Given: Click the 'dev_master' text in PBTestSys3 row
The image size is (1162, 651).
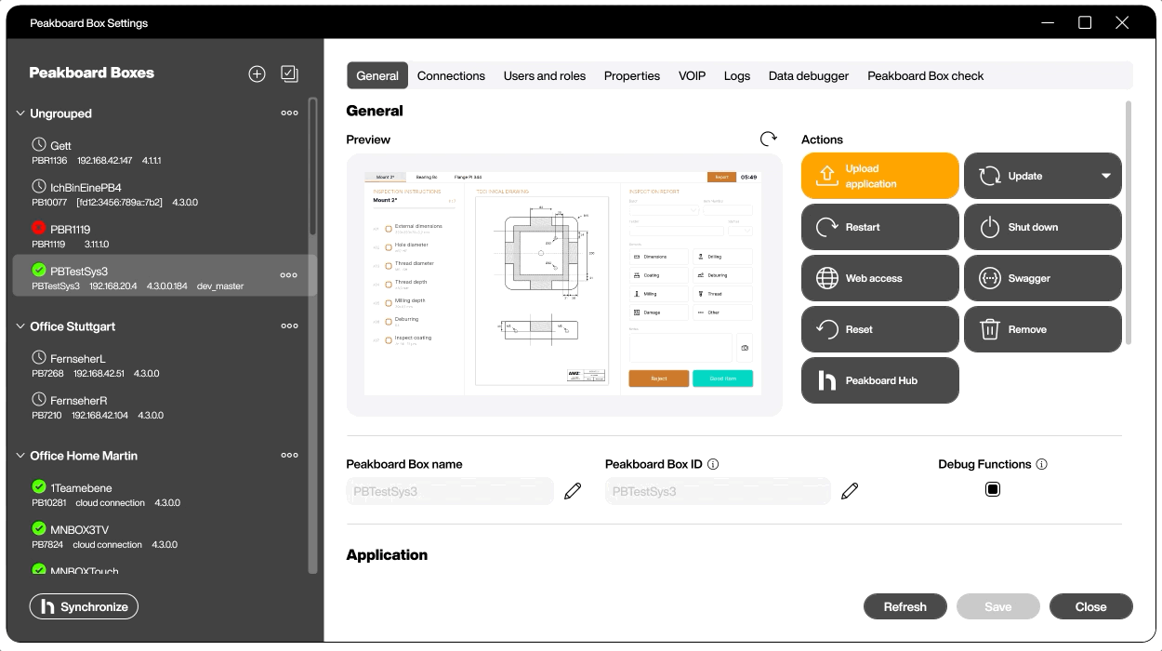Looking at the screenshot, I should click(x=220, y=286).
